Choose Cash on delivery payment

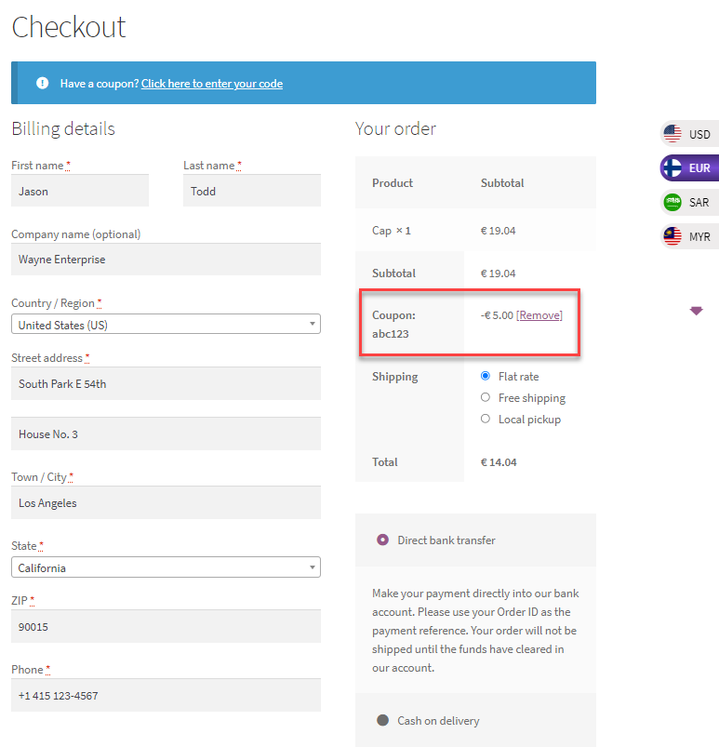[x=382, y=720]
